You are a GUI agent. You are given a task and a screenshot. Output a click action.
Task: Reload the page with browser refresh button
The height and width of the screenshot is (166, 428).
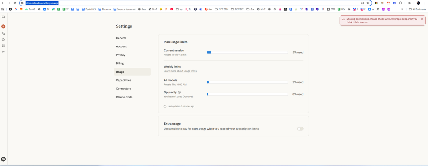pyautogui.click(x=15, y=3)
